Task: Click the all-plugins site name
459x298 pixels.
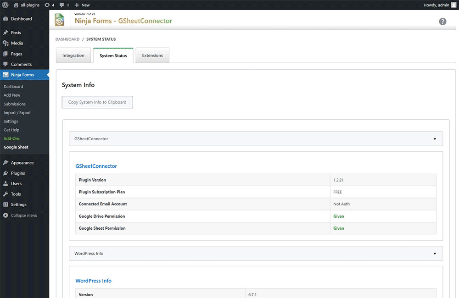Action: click(x=30, y=5)
